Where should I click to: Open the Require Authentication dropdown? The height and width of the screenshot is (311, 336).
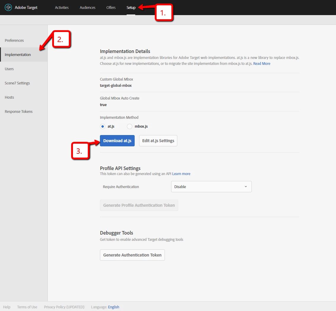(211, 187)
